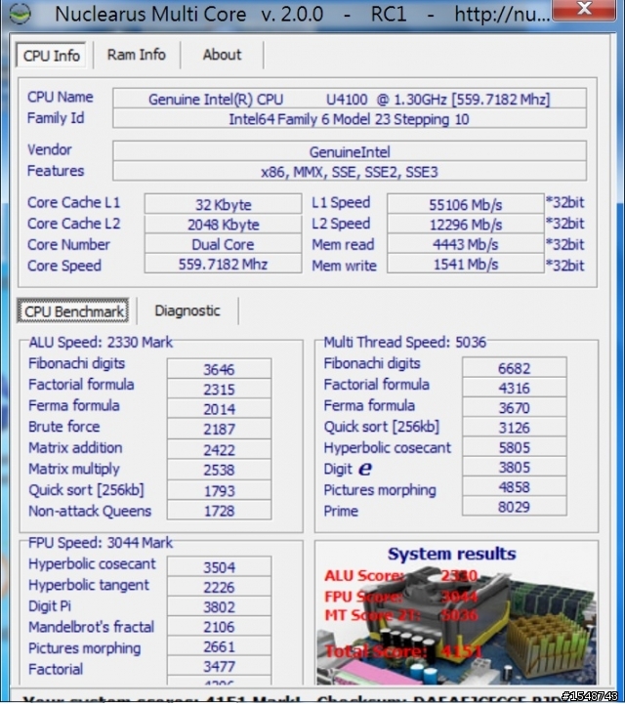This screenshot has height=704, width=625.
Task: Click the Mem write 1541 Mb/s value
Action: (466, 264)
